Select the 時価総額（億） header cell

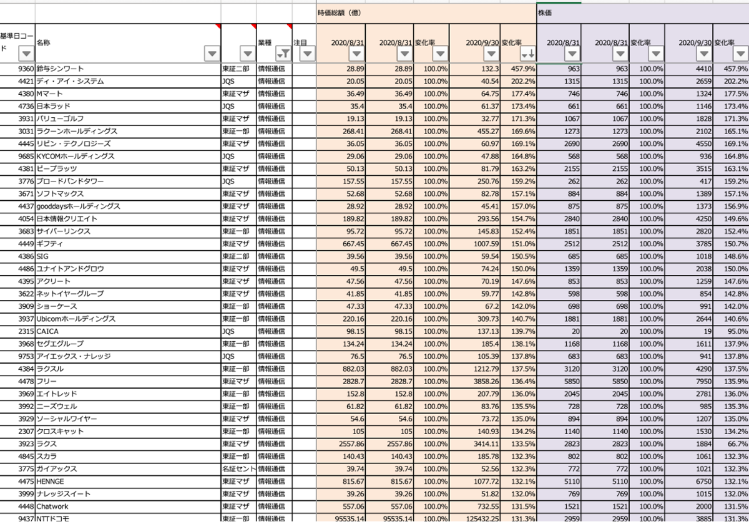click(x=426, y=12)
